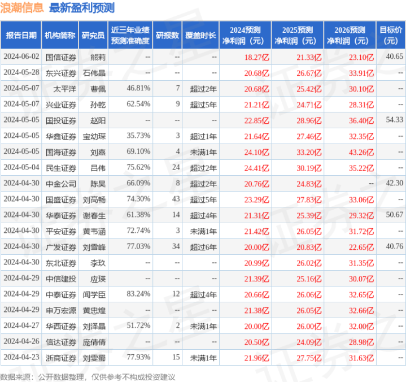Click target price 40.76
The width and height of the screenshot is (406, 382).
394,246
